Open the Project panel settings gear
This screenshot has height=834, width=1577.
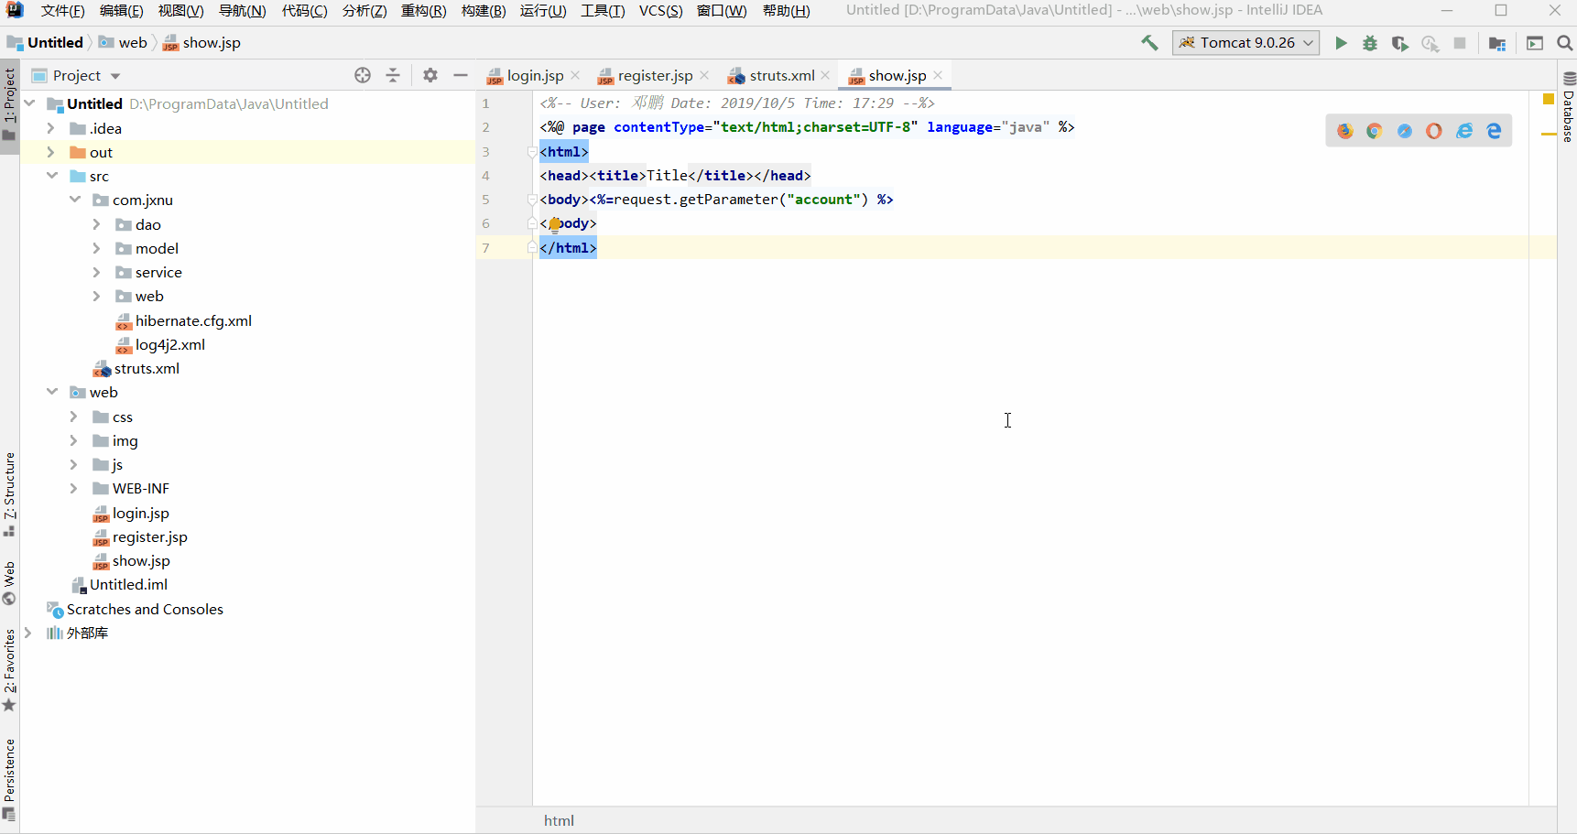click(x=430, y=75)
